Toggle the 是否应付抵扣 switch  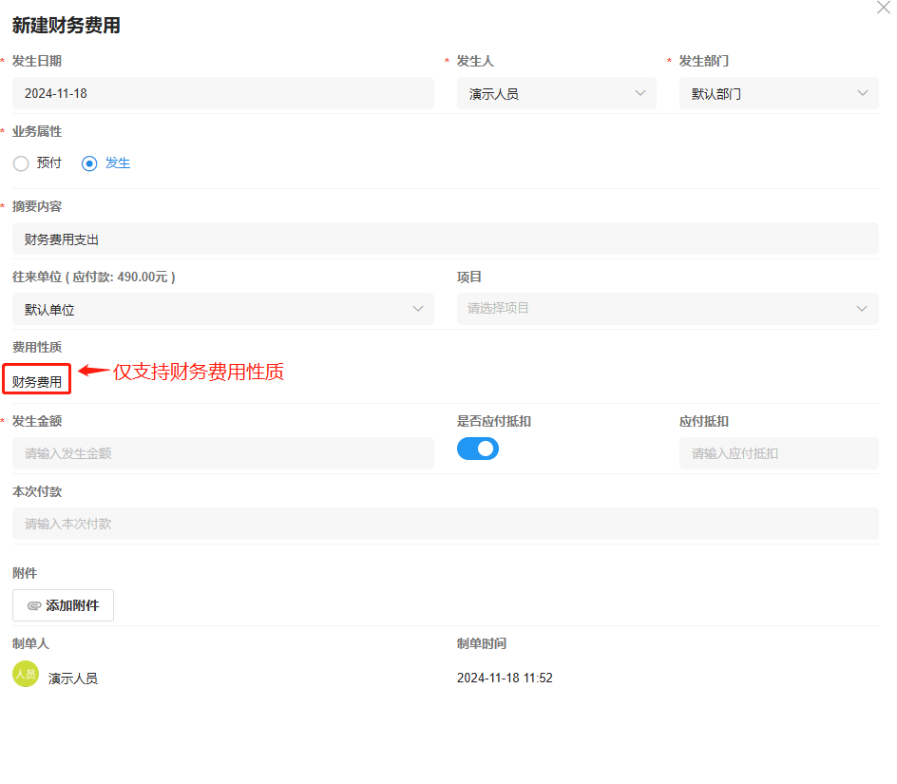point(477,449)
